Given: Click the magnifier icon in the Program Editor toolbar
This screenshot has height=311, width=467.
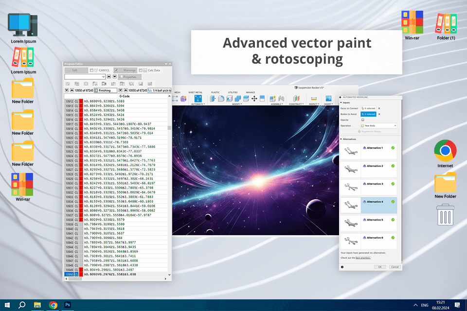Looking at the screenshot, I should (x=131, y=84).
